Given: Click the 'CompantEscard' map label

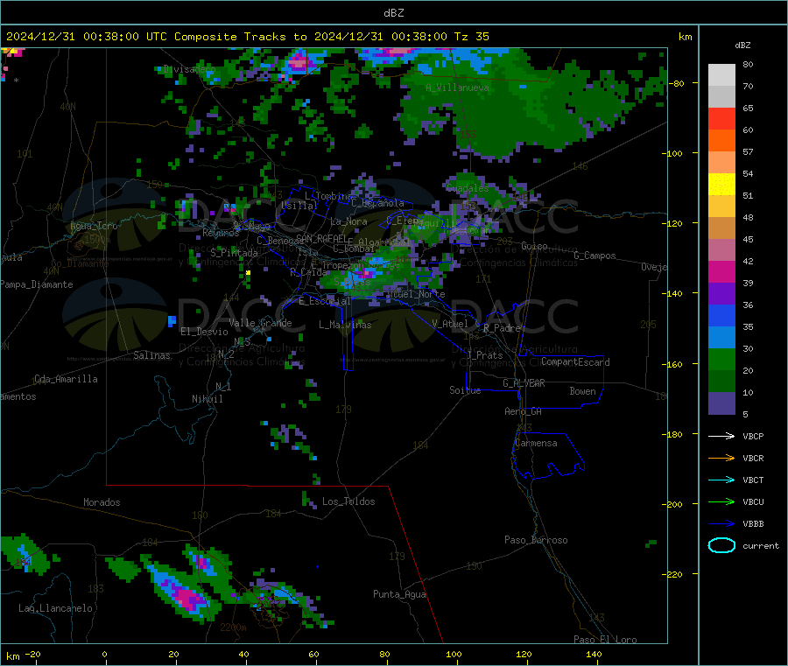Looking at the screenshot, I should 575,361.
